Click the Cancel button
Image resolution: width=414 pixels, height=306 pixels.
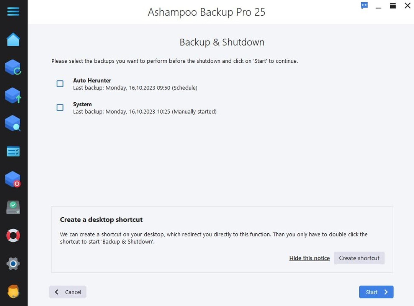pos(68,292)
